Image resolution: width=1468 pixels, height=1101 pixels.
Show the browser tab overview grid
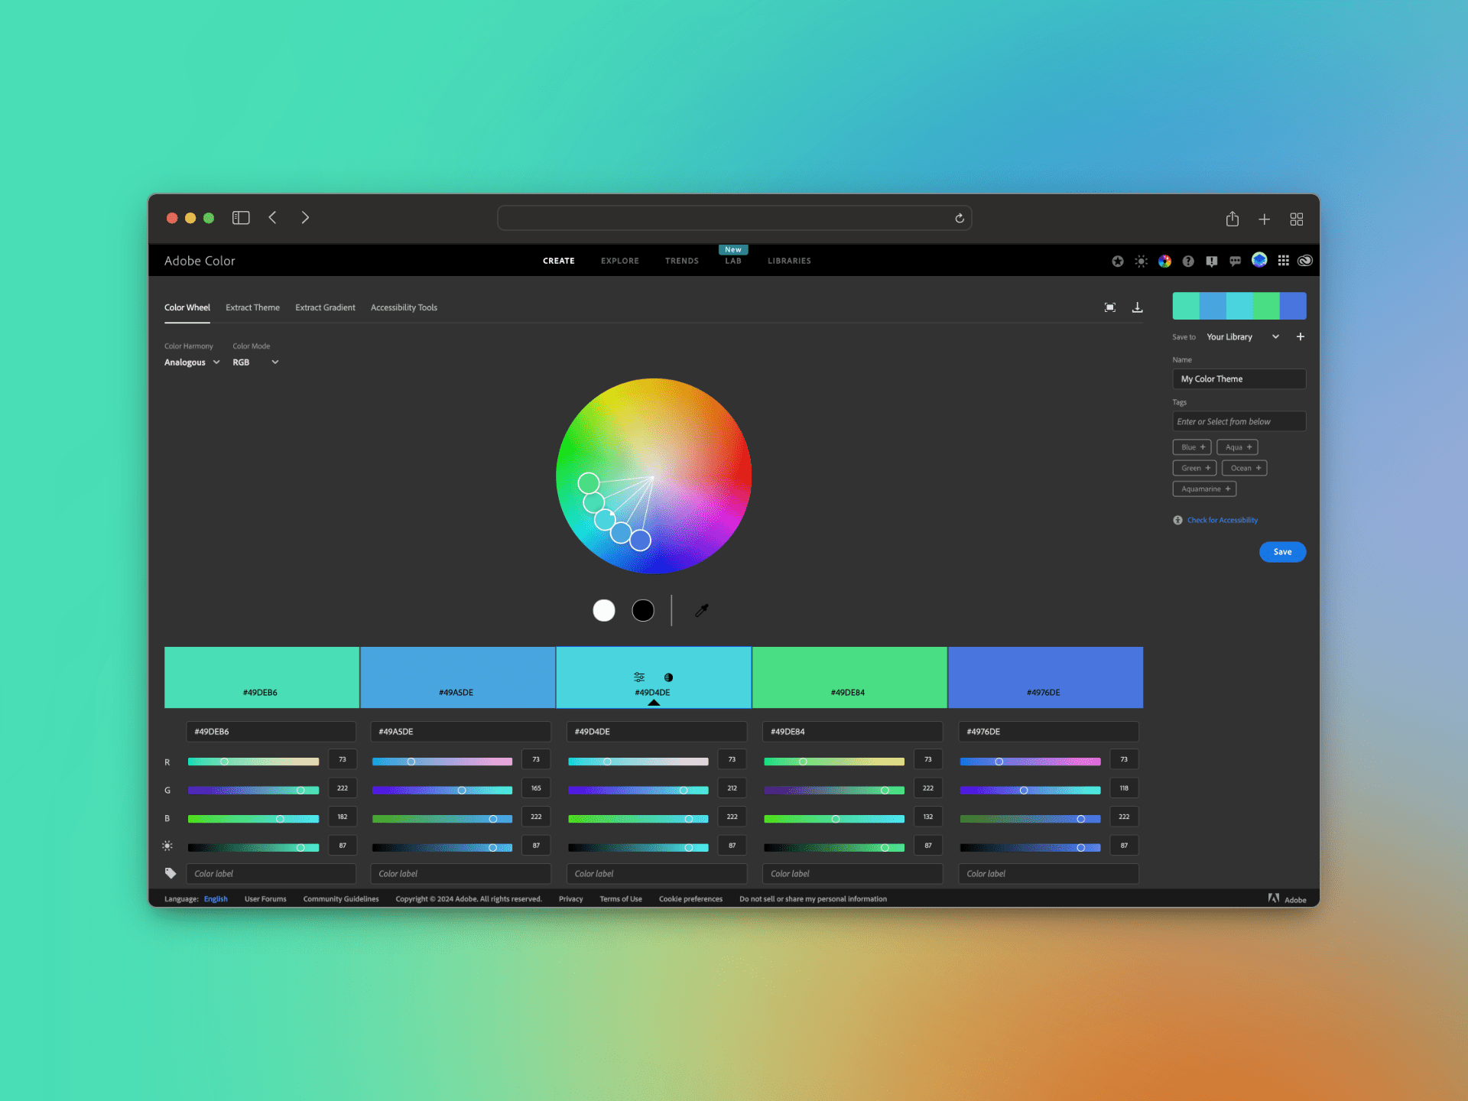pos(1297,219)
